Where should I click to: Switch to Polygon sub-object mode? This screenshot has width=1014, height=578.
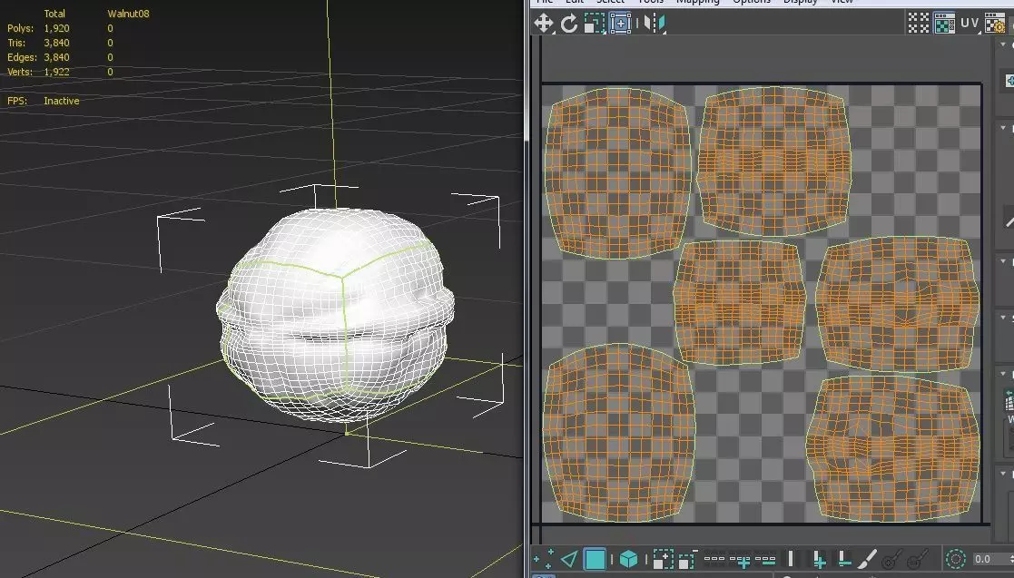pos(595,559)
